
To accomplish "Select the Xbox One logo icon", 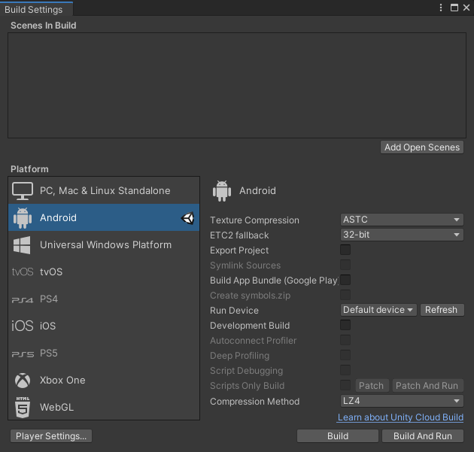I will click(23, 381).
